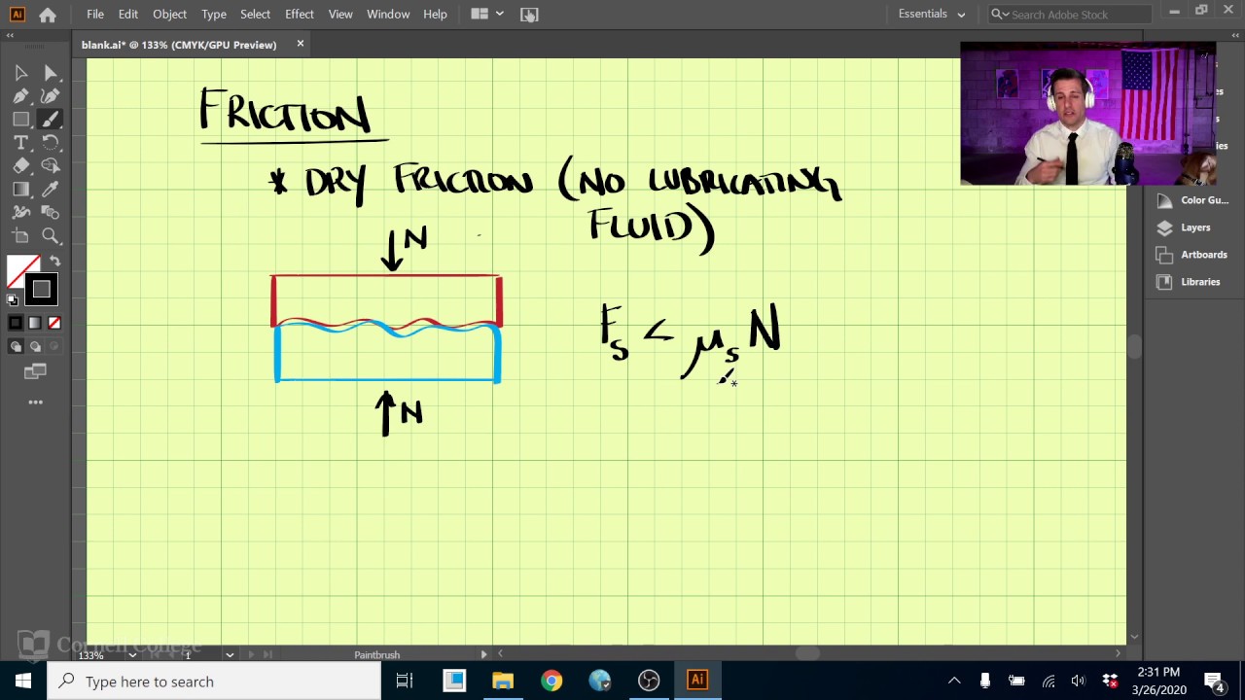
Task: Select the Eyedropper tool
Action: click(51, 190)
